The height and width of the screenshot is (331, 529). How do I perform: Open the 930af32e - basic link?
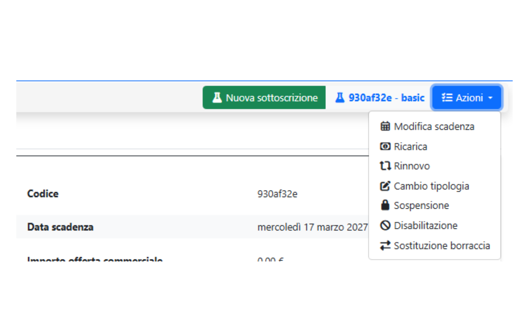click(x=386, y=98)
